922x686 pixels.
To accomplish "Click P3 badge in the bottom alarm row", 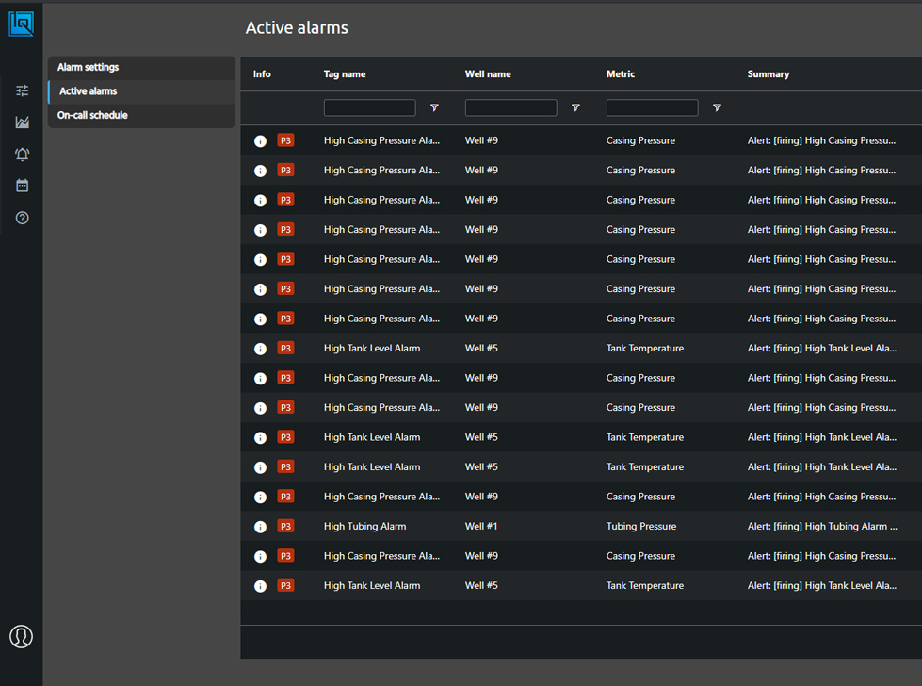I will 285,585.
